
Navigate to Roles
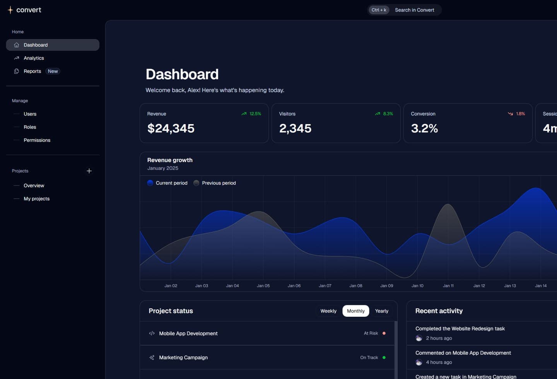(53, 127)
